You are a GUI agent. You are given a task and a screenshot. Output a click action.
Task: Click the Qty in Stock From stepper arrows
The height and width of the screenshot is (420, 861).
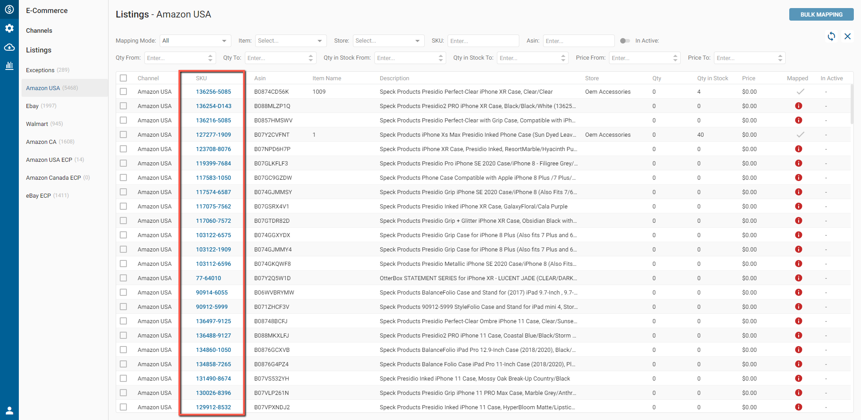point(441,58)
